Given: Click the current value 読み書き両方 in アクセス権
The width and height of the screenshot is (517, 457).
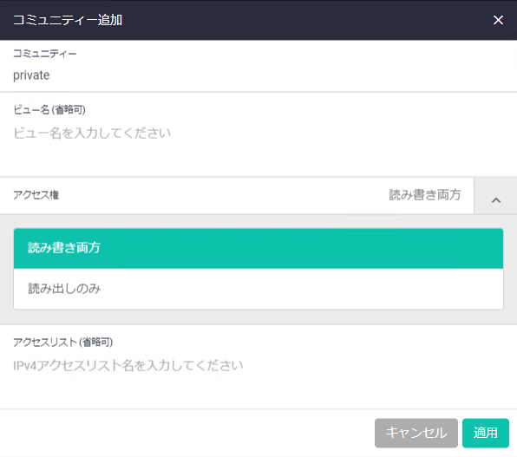Looking at the screenshot, I should tap(425, 195).
